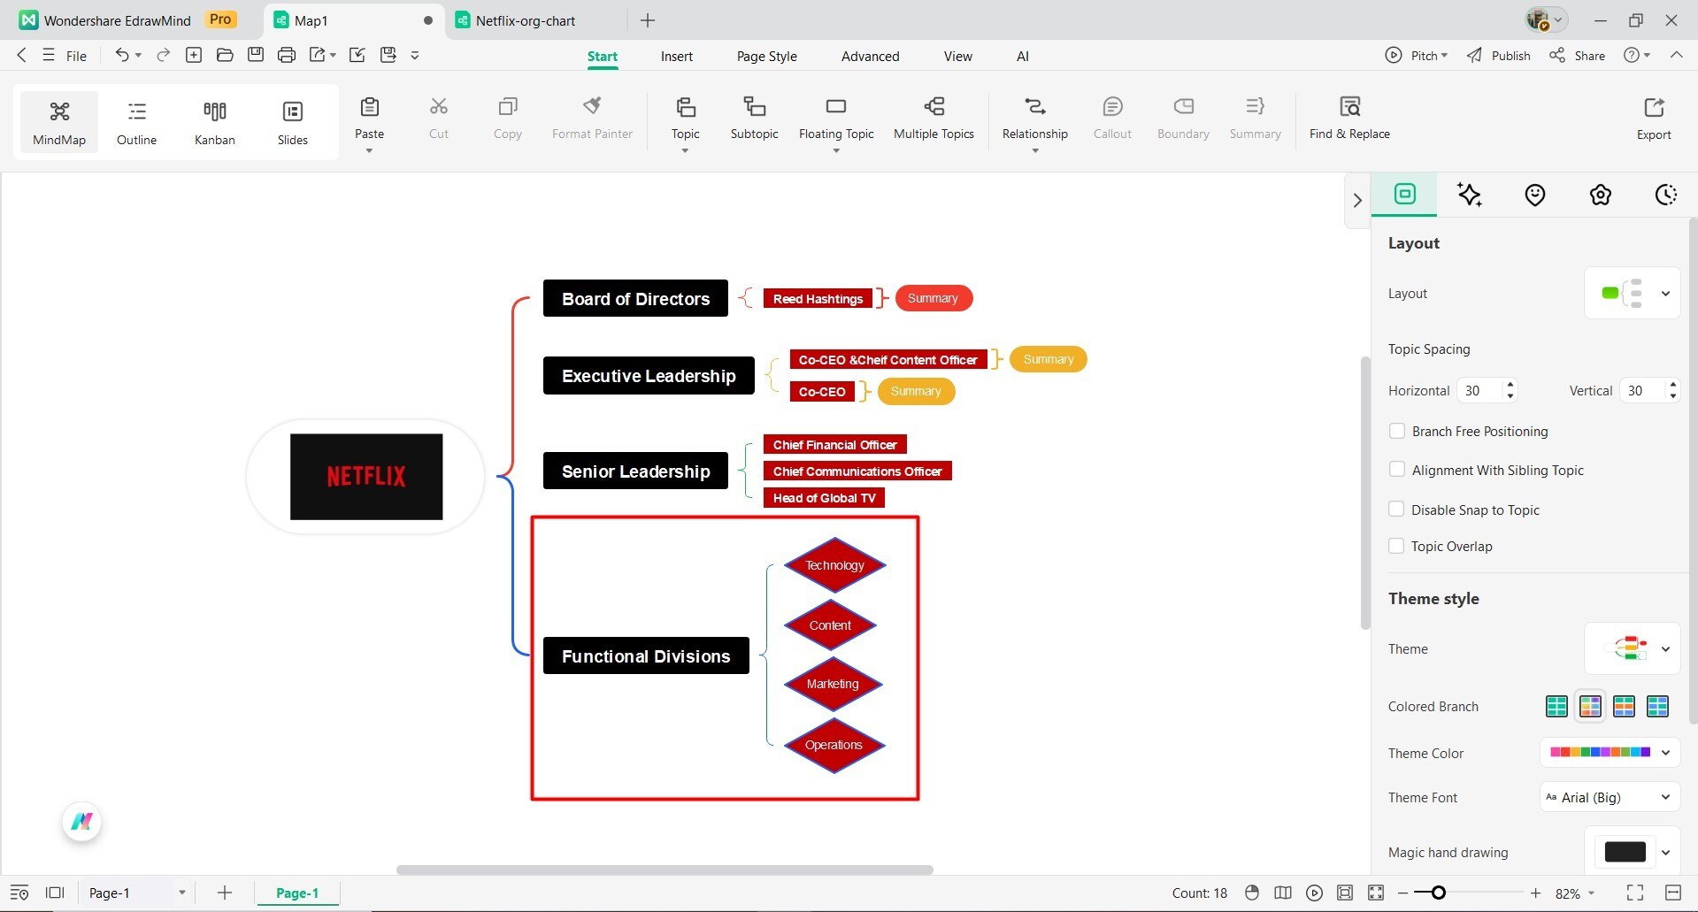This screenshot has height=912, width=1698.
Task: Open the sticker emoji panel tab
Action: click(1535, 195)
